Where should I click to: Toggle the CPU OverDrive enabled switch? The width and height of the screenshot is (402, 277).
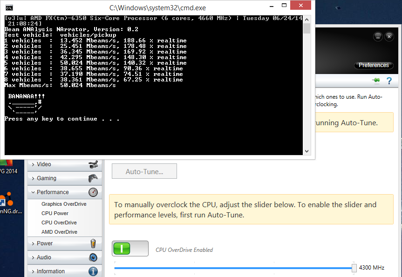click(x=130, y=249)
